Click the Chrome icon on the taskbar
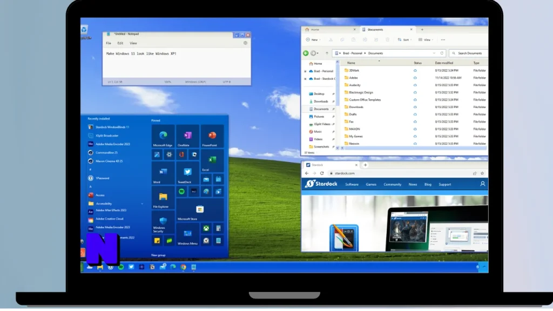The width and height of the screenshot is (553, 311). click(x=183, y=267)
